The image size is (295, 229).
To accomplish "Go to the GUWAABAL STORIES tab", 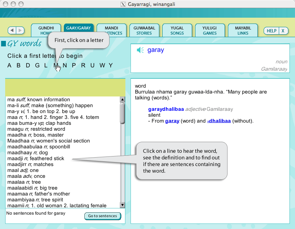I will pos(144,31).
